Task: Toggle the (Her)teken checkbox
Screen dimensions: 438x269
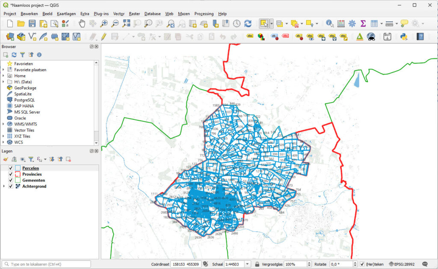Action: (x=362, y=264)
